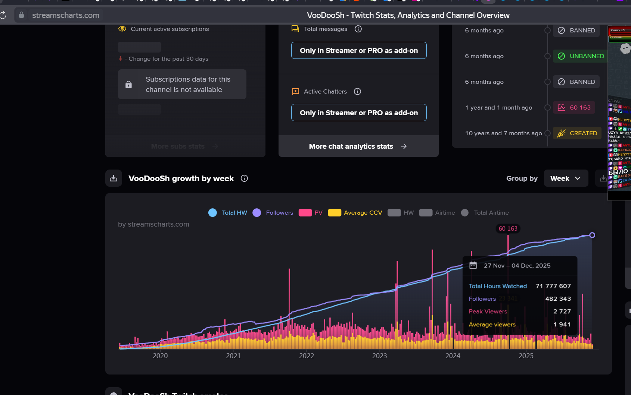
Task: Enable the HW chart series
Action: pos(401,213)
